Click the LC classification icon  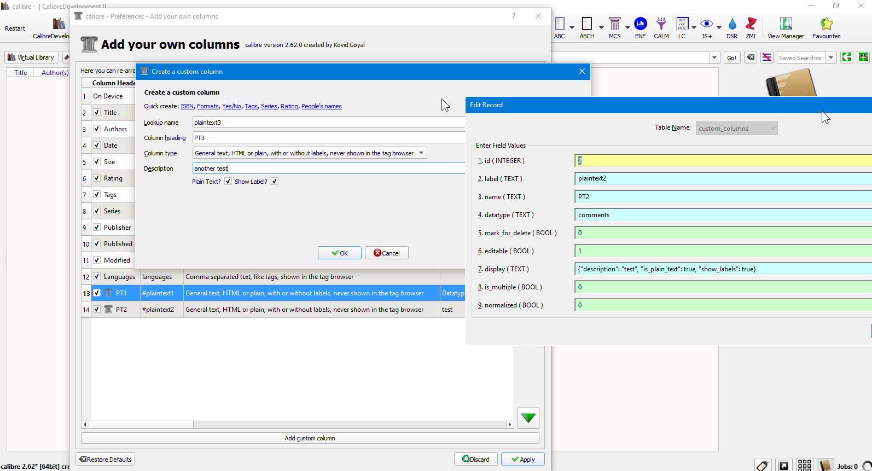pyautogui.click(x=682, y=24)
